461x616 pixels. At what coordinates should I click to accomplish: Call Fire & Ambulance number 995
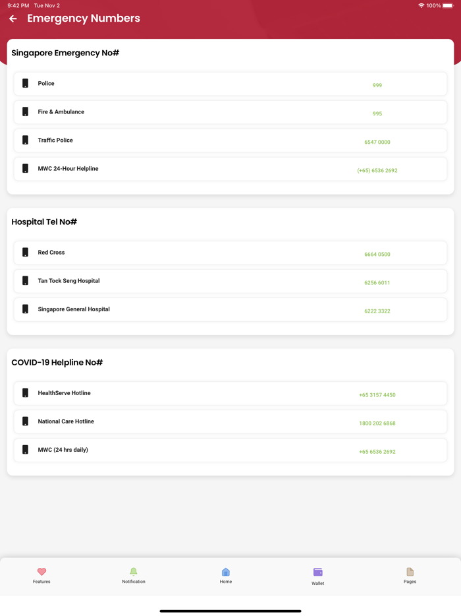(x=377, y=113)
